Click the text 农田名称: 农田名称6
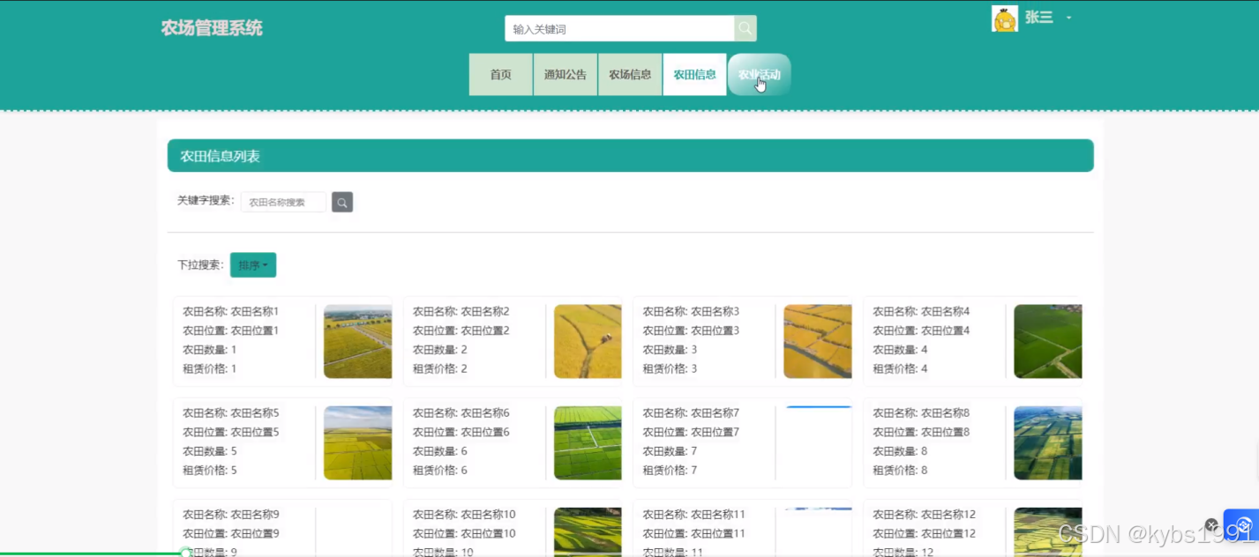The width and height of the screenshot is (1259, 557). click(461, 413)
